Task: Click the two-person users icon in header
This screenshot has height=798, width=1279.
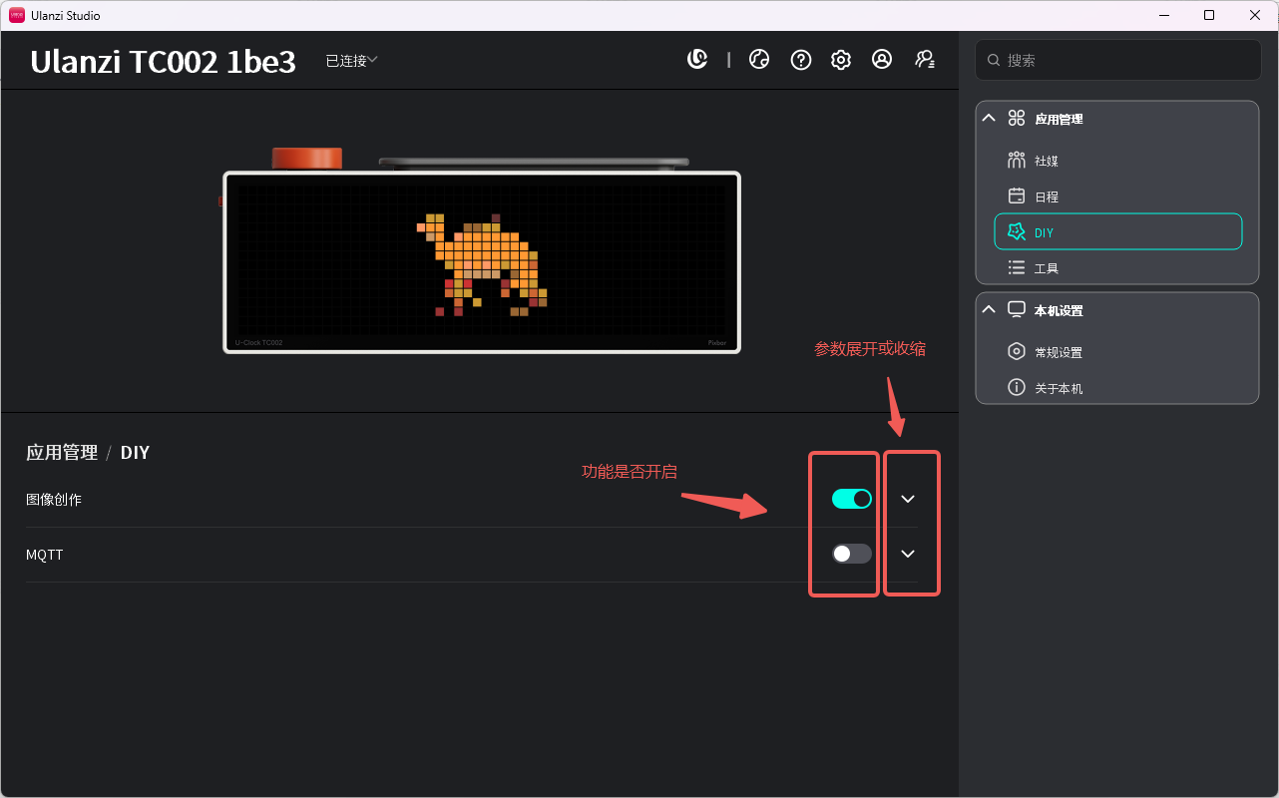Action: click(x=925, y=60)
